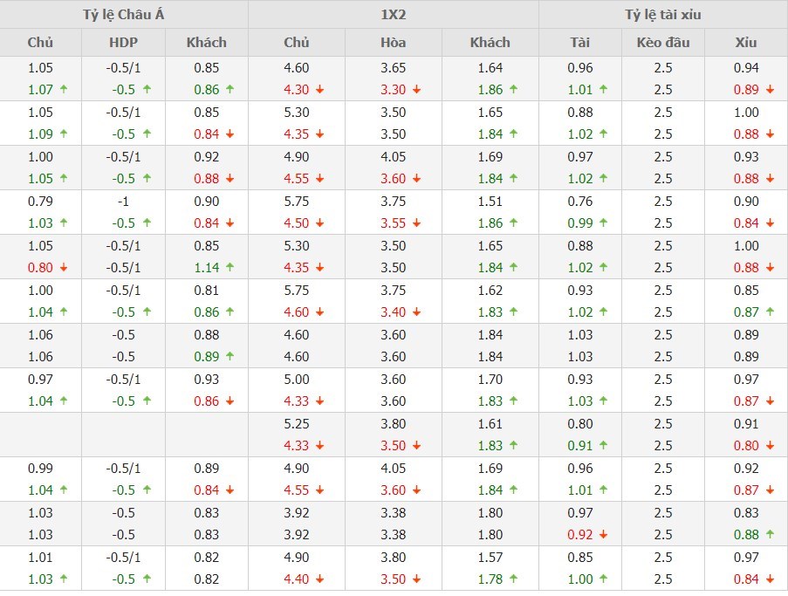
Task: Select the Tỷ lệ Châu Á header
Action: 124,14
